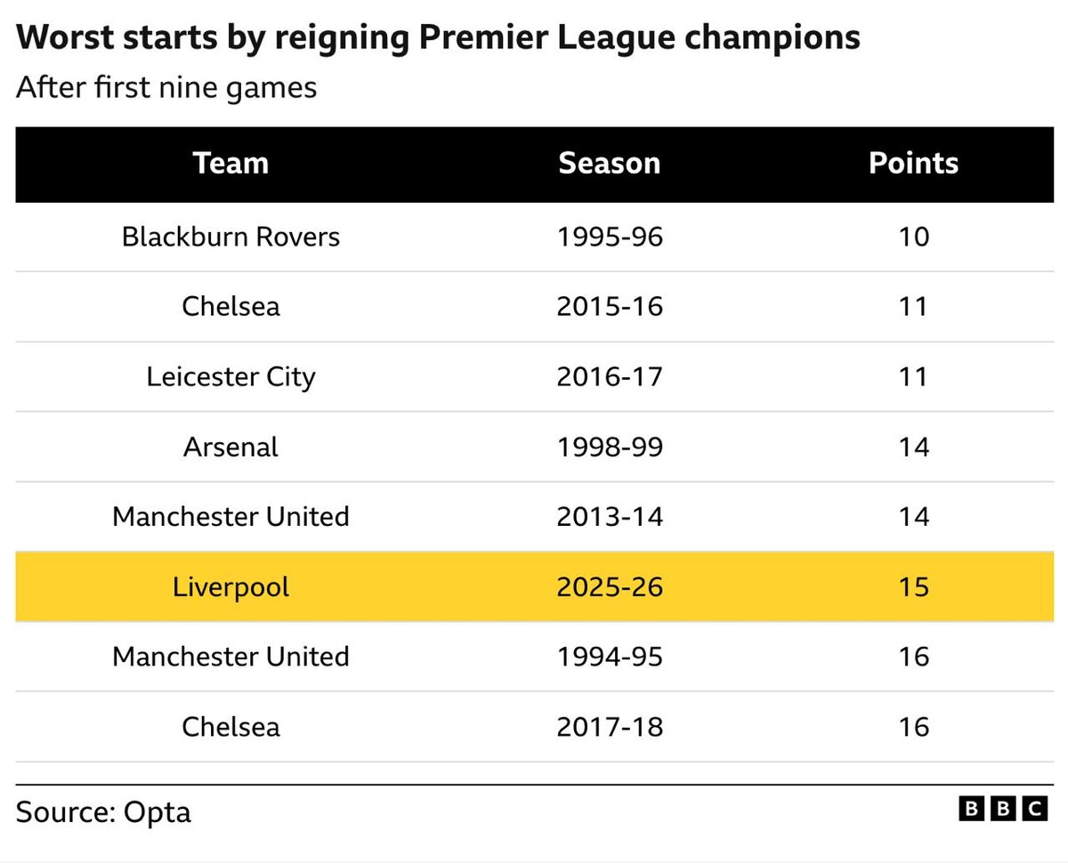Click the Team column header
This screenshot has width=1068, height=863.
click(231, 164)
